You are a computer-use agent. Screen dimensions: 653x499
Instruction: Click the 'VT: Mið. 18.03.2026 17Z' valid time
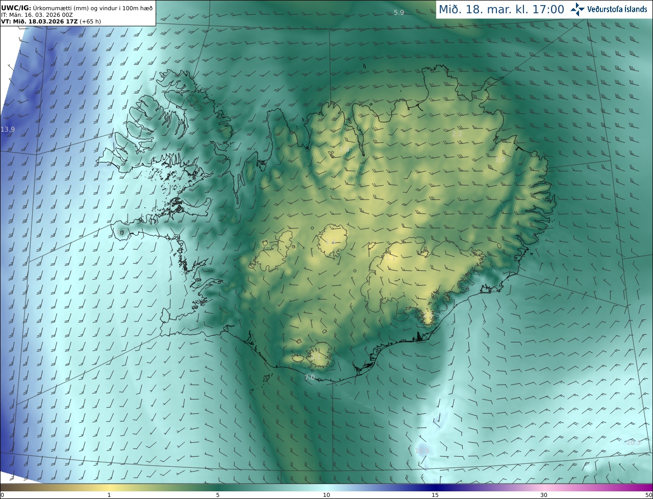[x=39, y=21]
